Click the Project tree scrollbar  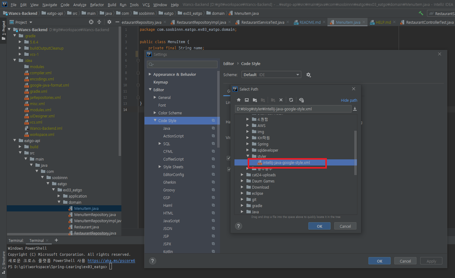120,91
